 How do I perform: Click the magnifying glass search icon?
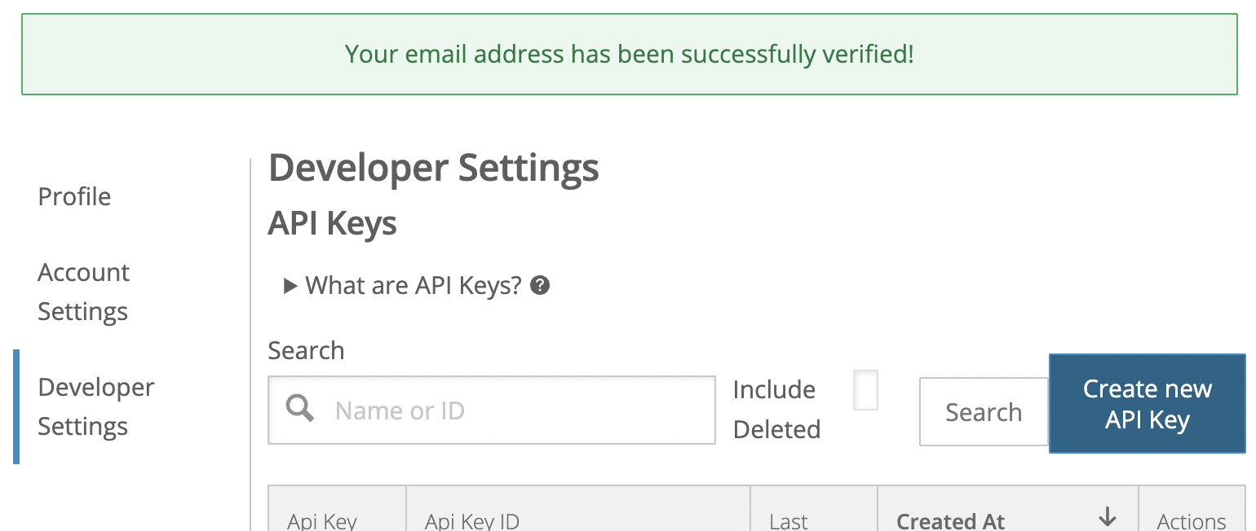click(x=300, y=408)
